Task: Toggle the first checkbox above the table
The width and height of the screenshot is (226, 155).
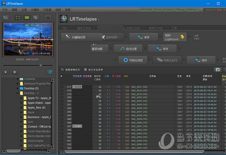Action: click(63, 70)
